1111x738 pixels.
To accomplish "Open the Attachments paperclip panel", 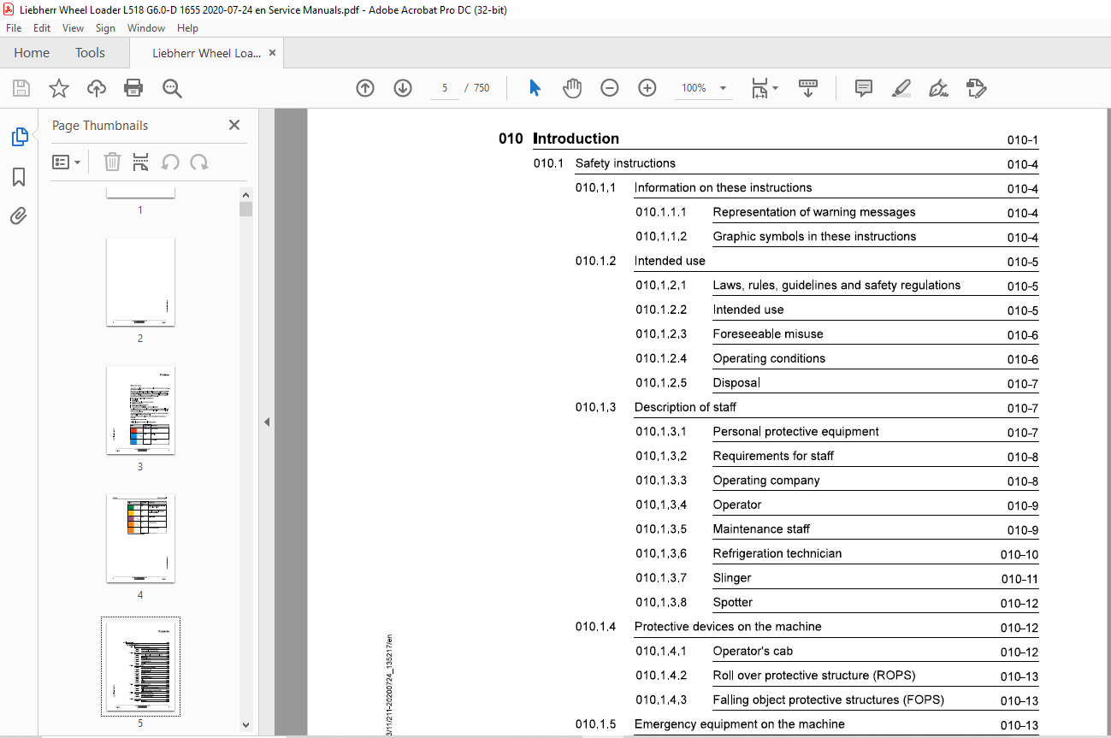I will pos(19,215).
